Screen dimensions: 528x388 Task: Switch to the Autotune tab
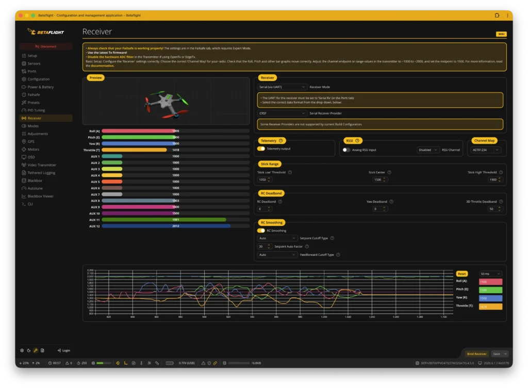point(45,188)
